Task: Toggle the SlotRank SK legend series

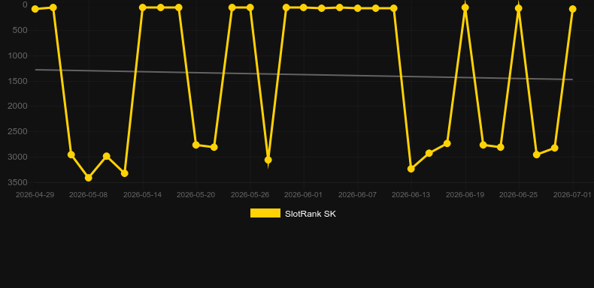Action: [x=292, y=214]
